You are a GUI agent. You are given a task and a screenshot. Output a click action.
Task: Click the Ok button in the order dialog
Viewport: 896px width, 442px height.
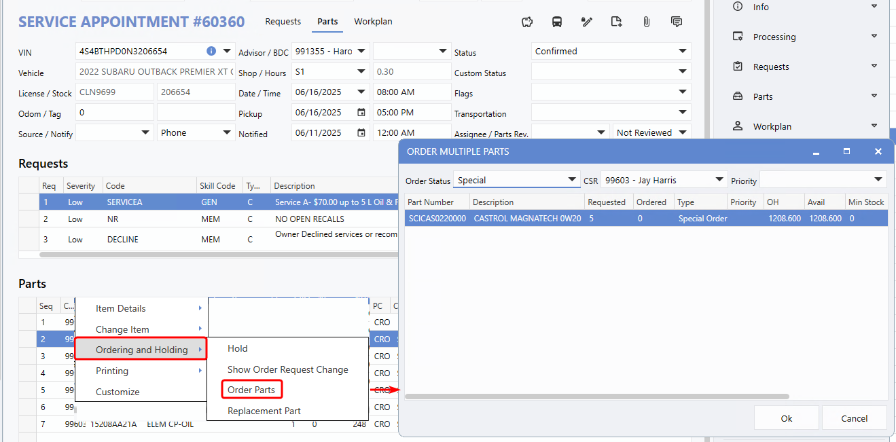786,418
